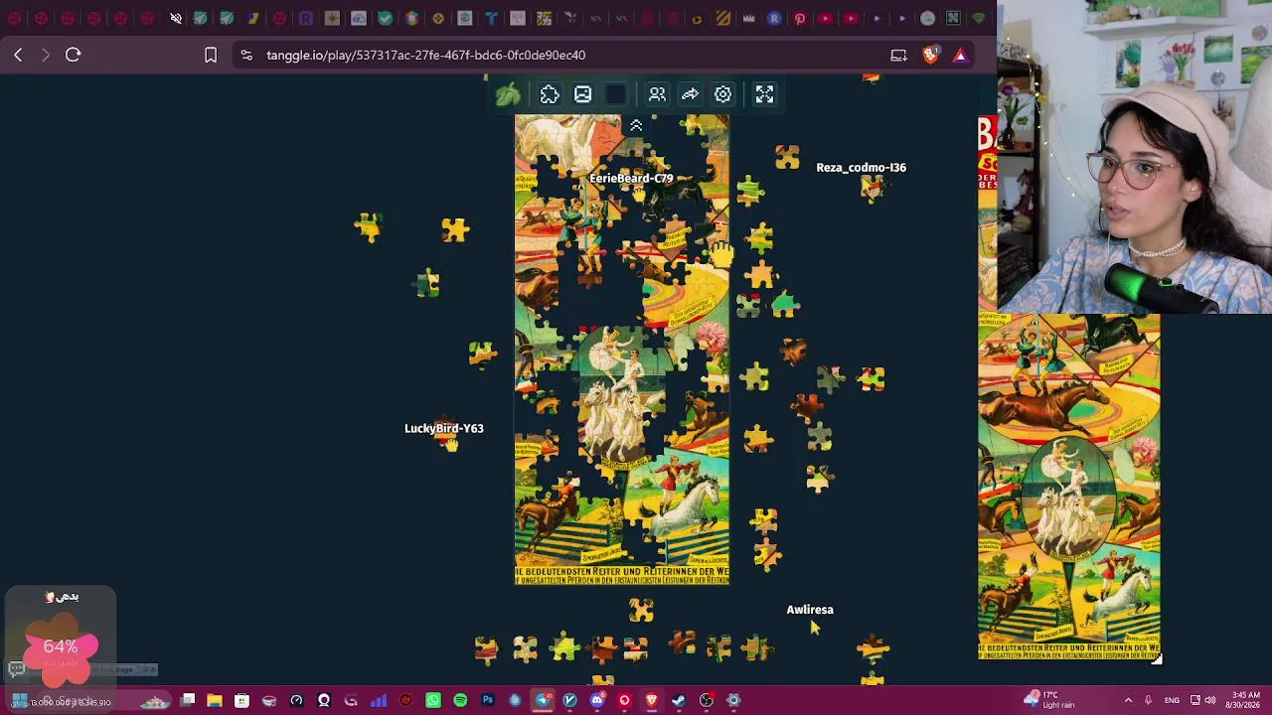Click the Reza_codmo-I36 player label
Screen dimensions: 1272x715
point(861,168)
